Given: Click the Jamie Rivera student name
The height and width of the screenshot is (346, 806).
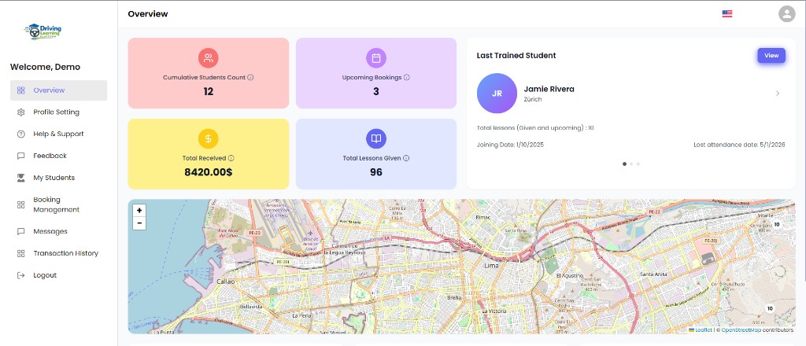Looking at the screenshot, I should click(x=549, y=89).
